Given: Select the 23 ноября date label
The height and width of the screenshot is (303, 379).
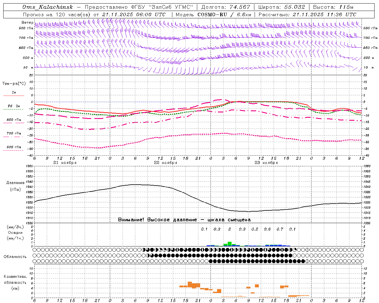Looking at the screenshot, I should (266, 163).
